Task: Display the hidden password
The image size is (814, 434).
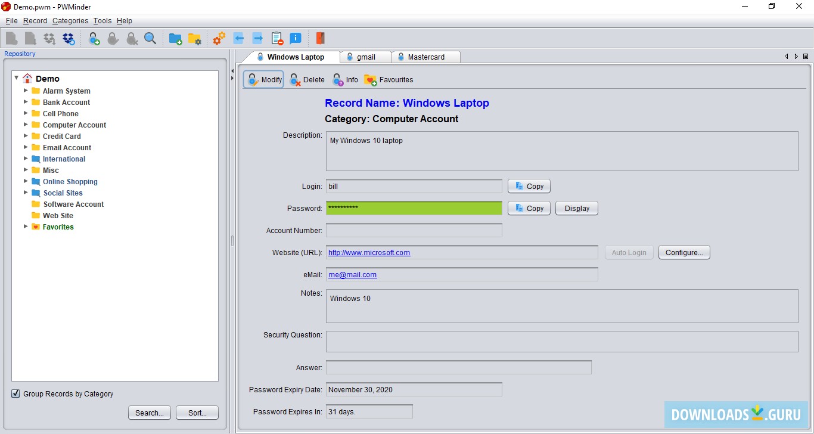Action: click(x=577, y=208)
